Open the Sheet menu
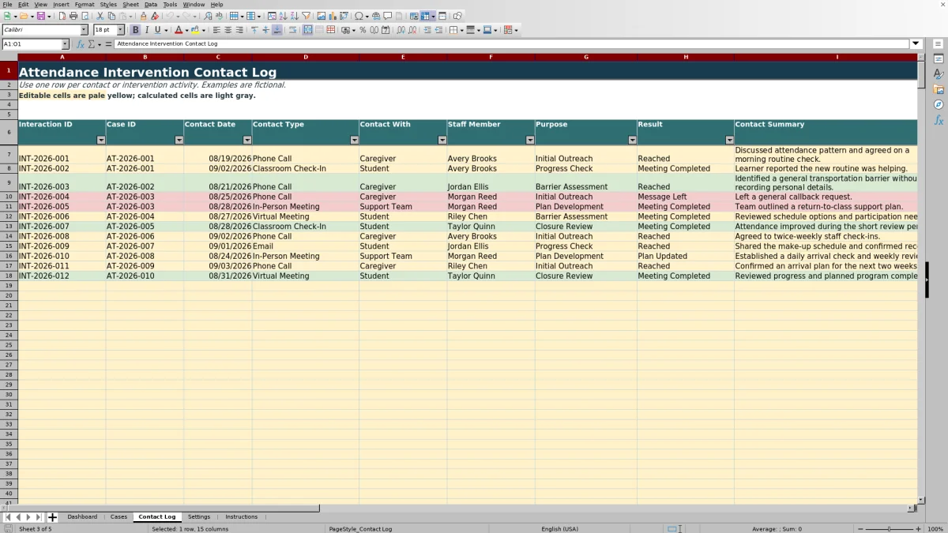The height and width of the screenshot is (533, 948). pyautogui.click(x=130, y=4)
